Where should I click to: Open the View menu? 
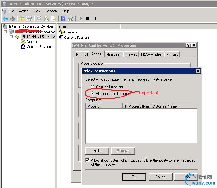click(x=37, y=11)
